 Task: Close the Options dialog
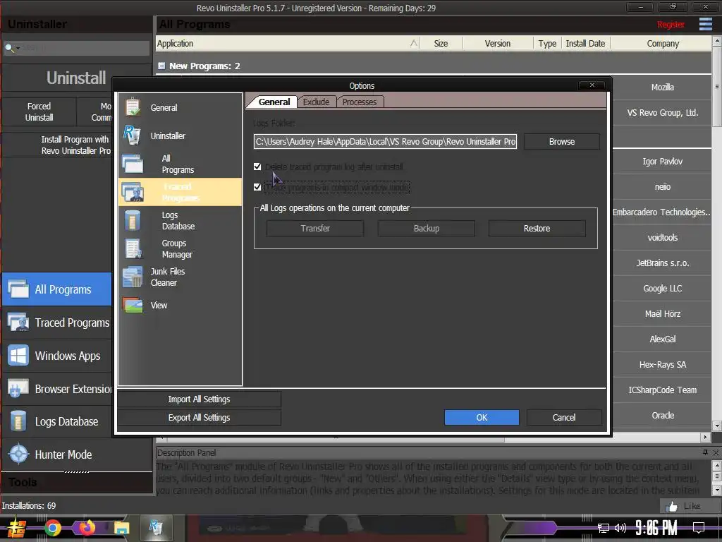click(x=592, y=85)
